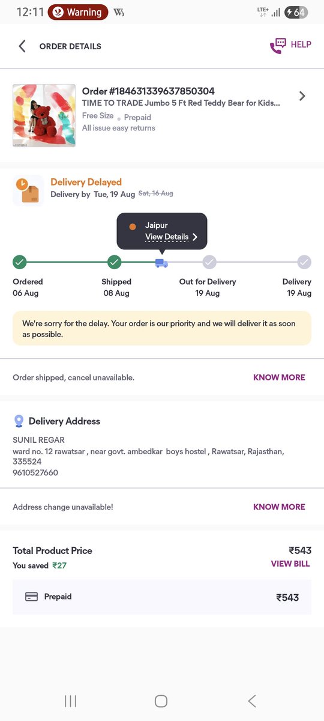Open Android recent apps button

70,701
